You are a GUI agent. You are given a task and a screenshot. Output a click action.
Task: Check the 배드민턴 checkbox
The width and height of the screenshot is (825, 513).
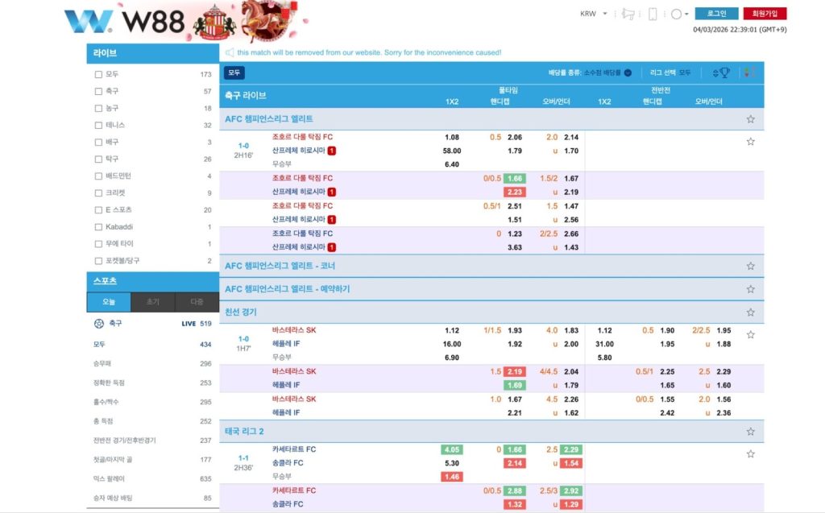[x=98, y=176]
